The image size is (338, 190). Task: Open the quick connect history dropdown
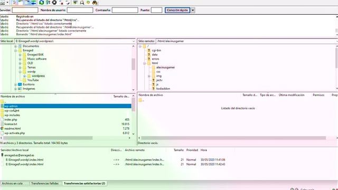(x=193, y=10)
